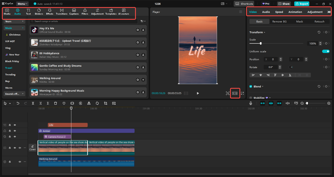Mute the main video track audio
This screenshot has width=334, height=177.
click(20, 148)
